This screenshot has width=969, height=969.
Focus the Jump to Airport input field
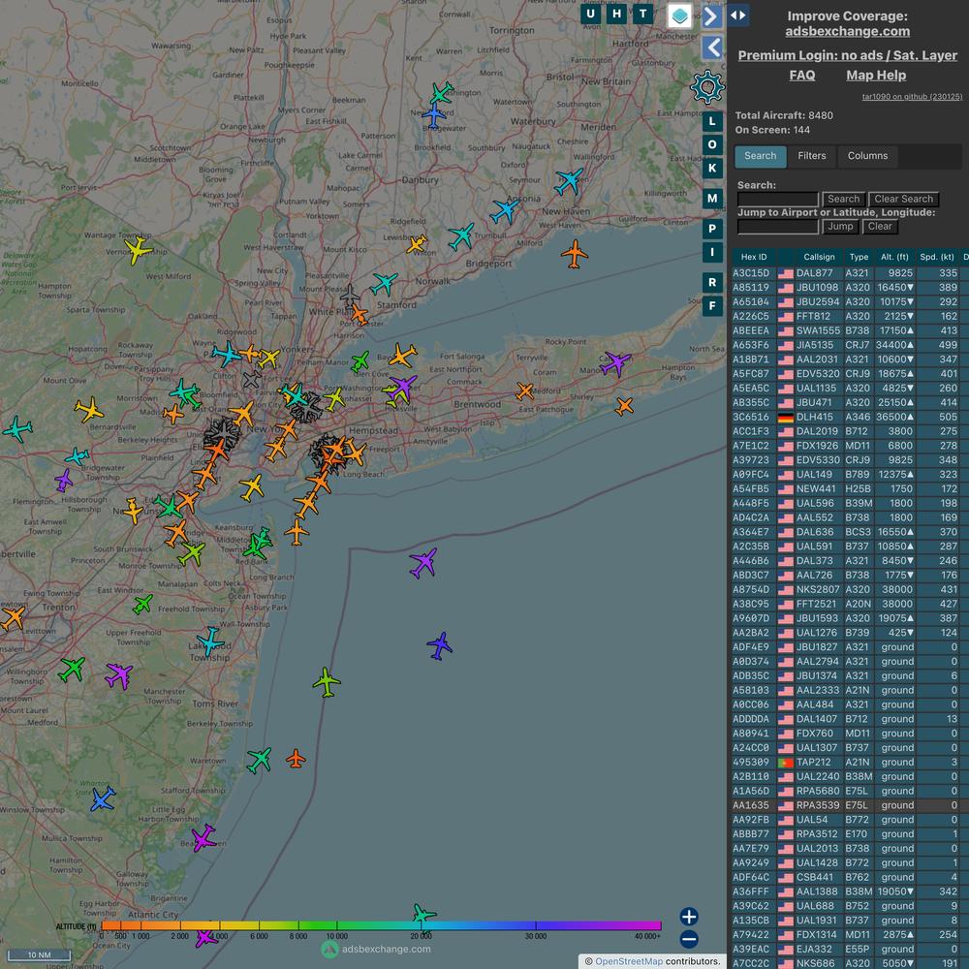777,227
